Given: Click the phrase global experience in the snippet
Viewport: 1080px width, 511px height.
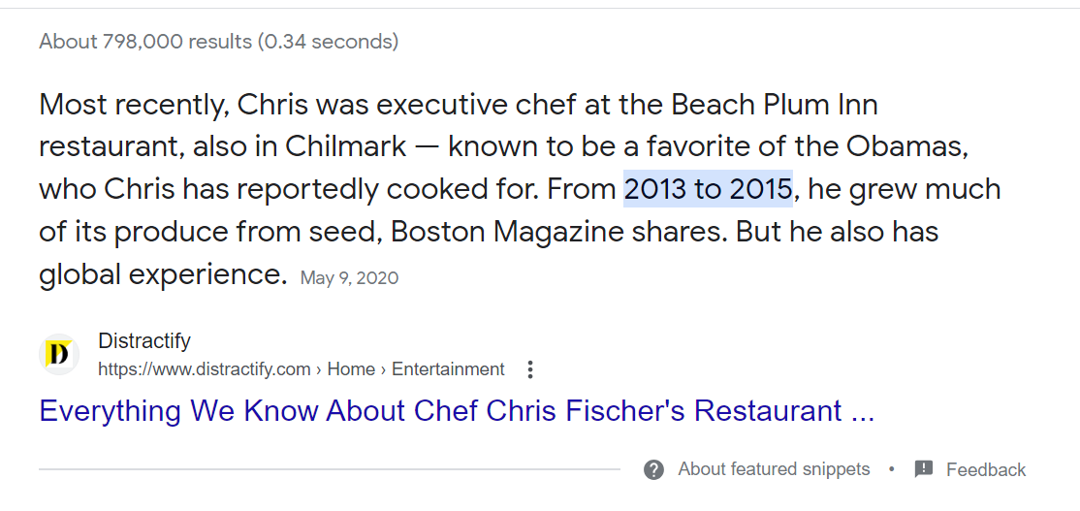Looking at the screenshot, I should pyautogui.click(x=163, y=275).
